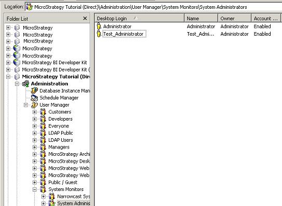Click the Location path field
This screenshot has height=206, width=282.
pos(153,7)
